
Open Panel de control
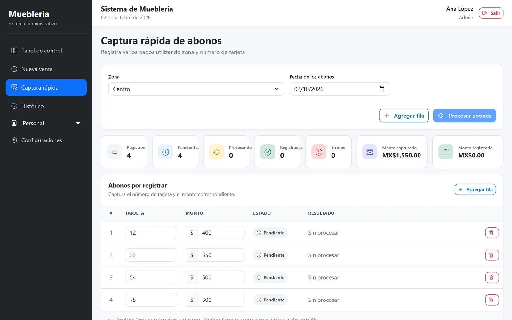pyautogui.click(x=46, y=51)
